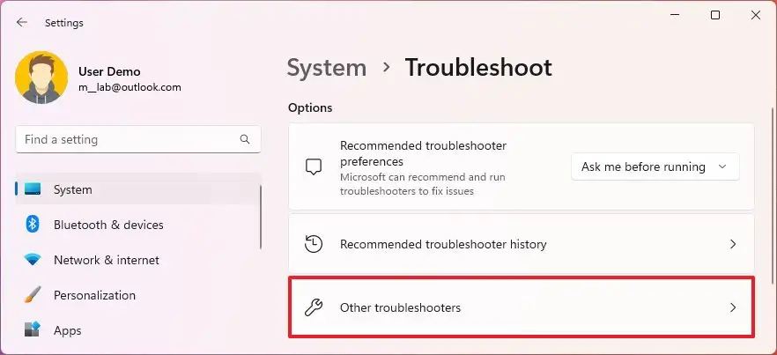Click the back arrow in Settings
This screenshot has width=777, height=355.
coord(22,23)
